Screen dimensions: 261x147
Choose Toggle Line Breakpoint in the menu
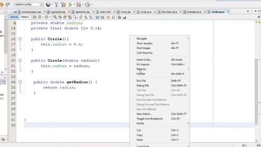tap(159, 119)
